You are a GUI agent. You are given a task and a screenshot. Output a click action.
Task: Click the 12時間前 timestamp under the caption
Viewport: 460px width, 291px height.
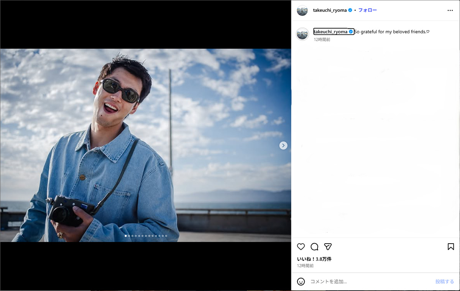coord(322,39)
